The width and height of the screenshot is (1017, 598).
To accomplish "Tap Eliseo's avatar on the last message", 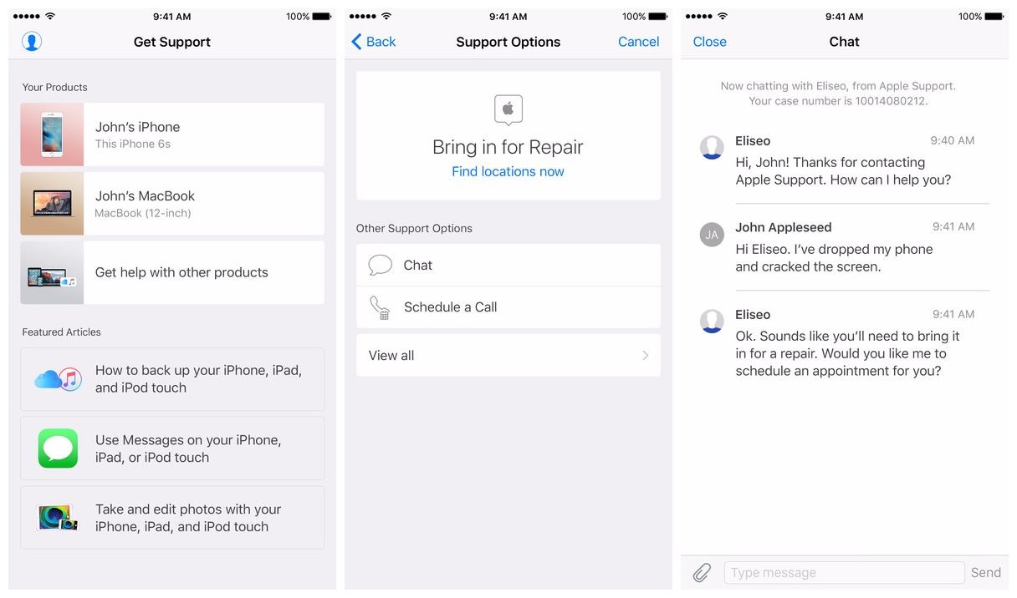I will click(x=712, y=321).
